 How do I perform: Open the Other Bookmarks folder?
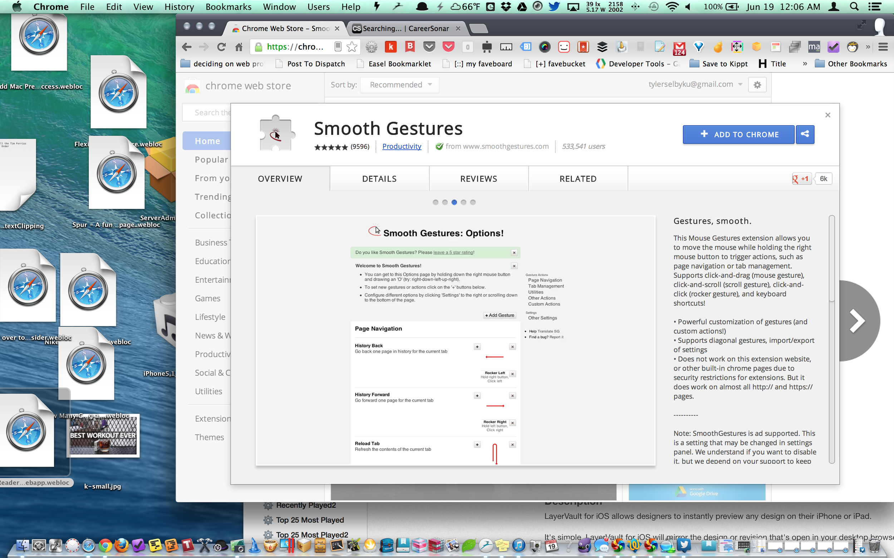pyautogui.click(x=851, y=64)
